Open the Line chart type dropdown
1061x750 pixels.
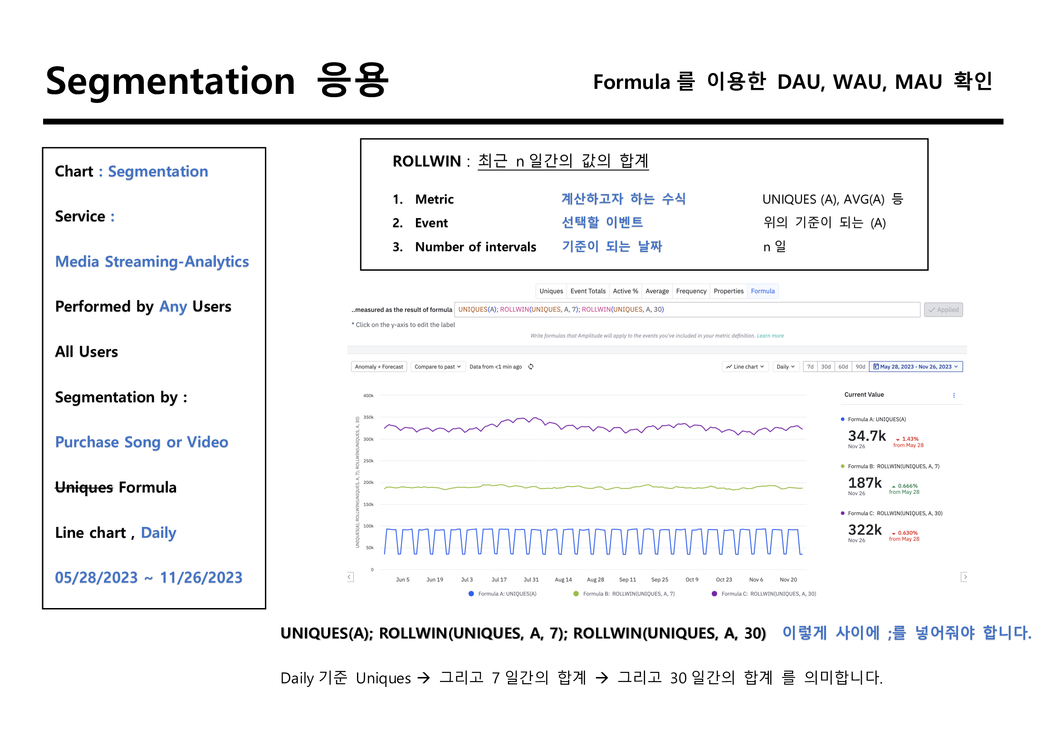coord(745,367)
